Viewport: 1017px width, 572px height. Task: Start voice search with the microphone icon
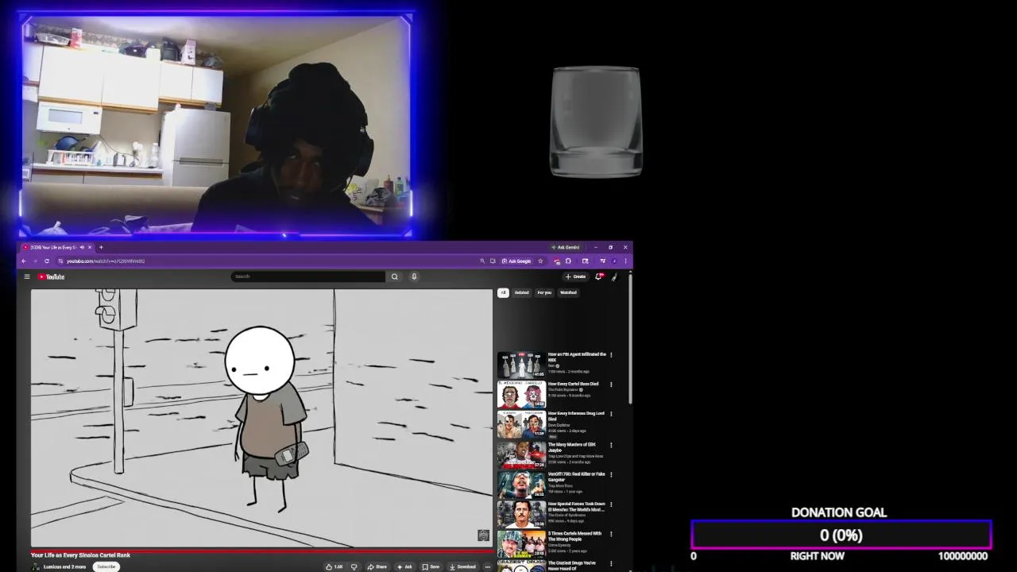tap(414, 276)
